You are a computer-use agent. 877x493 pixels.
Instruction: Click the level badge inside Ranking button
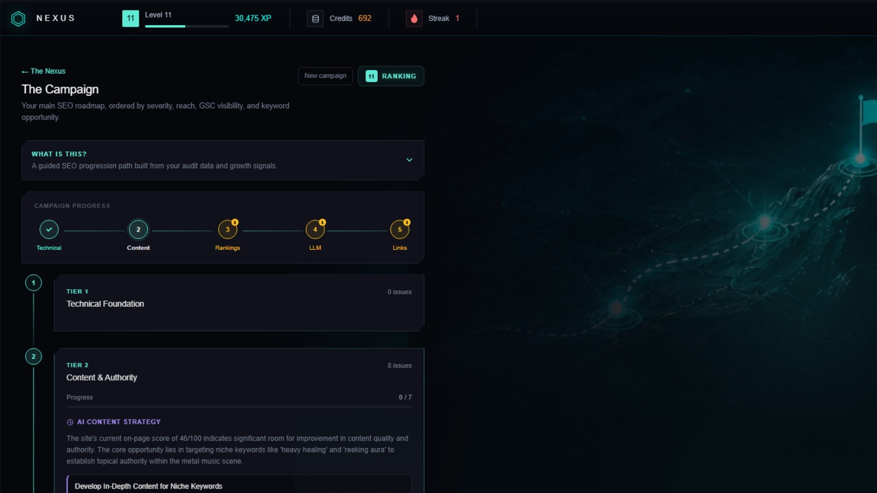(372, 76)
